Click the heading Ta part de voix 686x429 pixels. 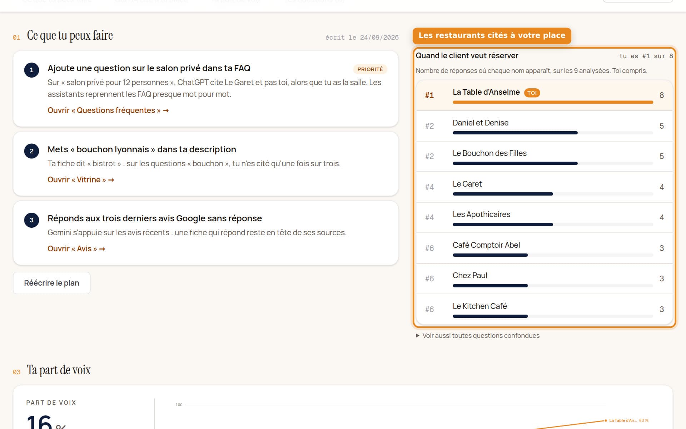59,370
